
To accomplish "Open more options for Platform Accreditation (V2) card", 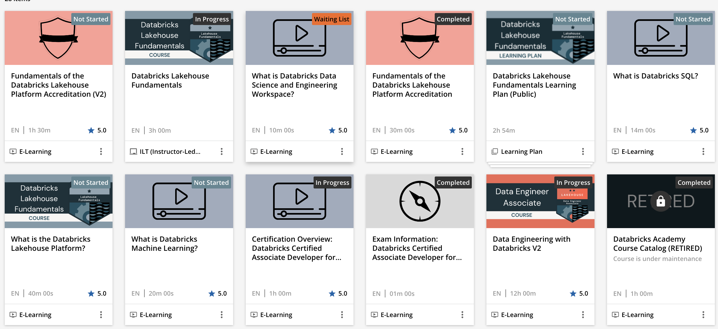I will point(101,151).
